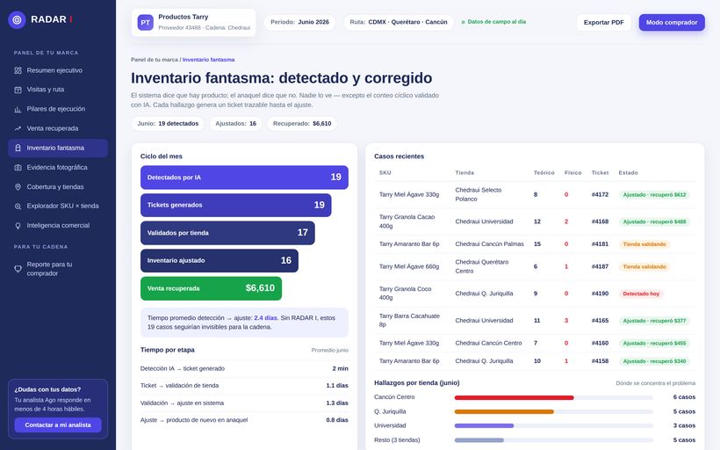Click the Teórico column header
720x450 pixels.
click(544, 173)
